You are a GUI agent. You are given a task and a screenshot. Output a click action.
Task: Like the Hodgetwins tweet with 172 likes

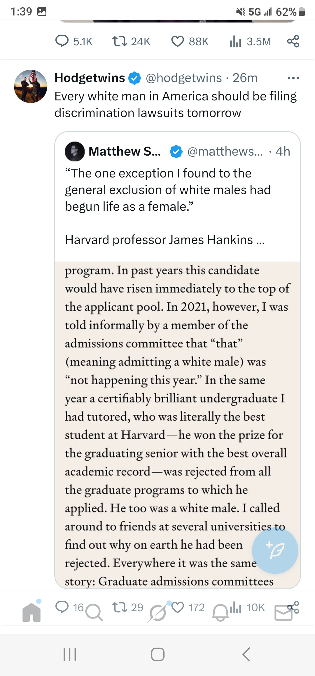pyautogui.click(x=178, y=607)
